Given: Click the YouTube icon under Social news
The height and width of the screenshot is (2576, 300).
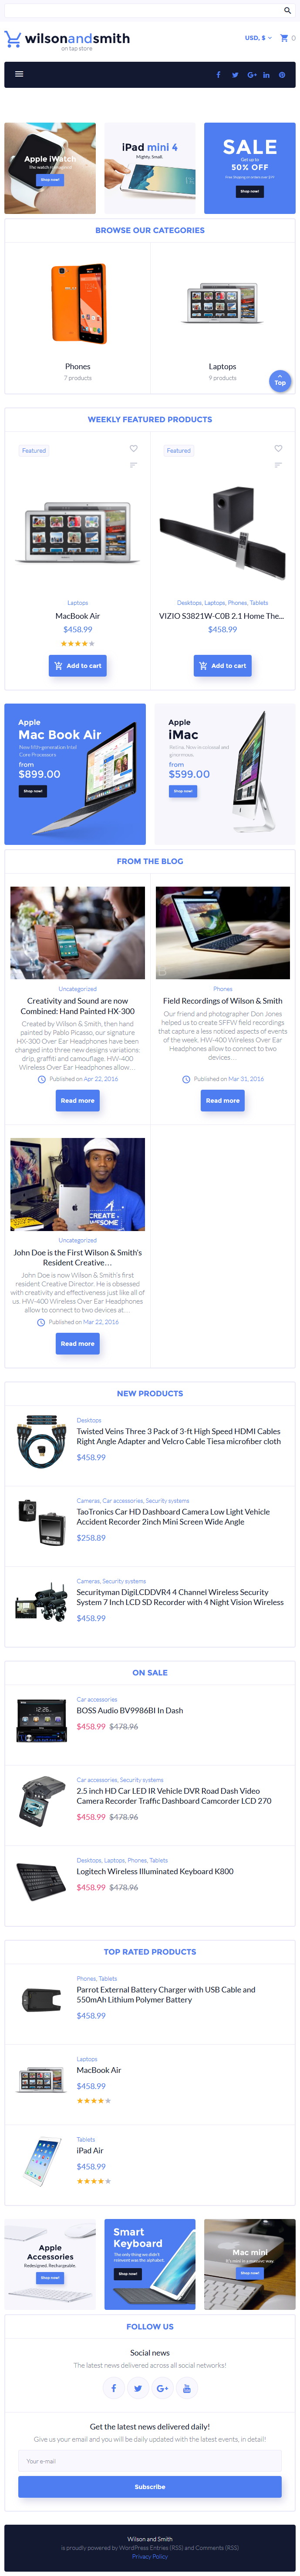Looking at the screenshot, I should 186,2388.
